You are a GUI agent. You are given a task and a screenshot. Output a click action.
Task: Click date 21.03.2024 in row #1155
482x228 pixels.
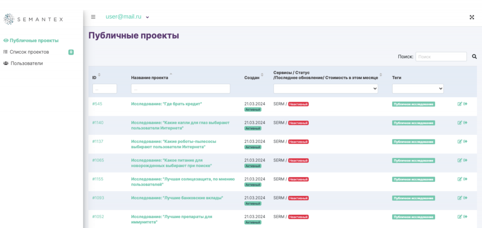tap(255, 179)
